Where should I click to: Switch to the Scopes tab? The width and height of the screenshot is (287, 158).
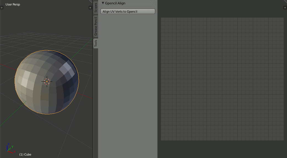pyautogui.click(x=96, y=8)
